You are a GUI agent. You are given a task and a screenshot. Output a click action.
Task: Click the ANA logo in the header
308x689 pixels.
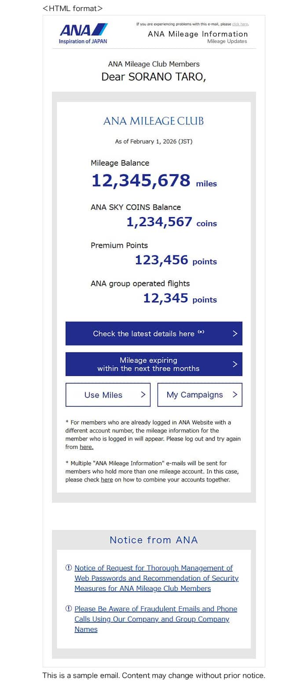[x=83, y=33]
